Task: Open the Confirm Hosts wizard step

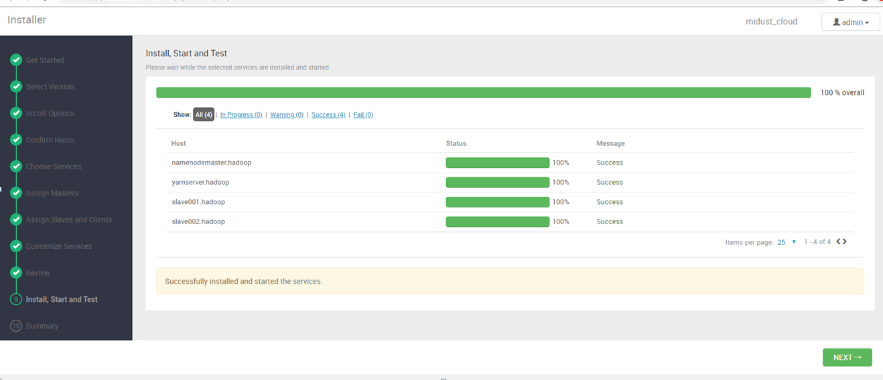Action: point(50,140)
